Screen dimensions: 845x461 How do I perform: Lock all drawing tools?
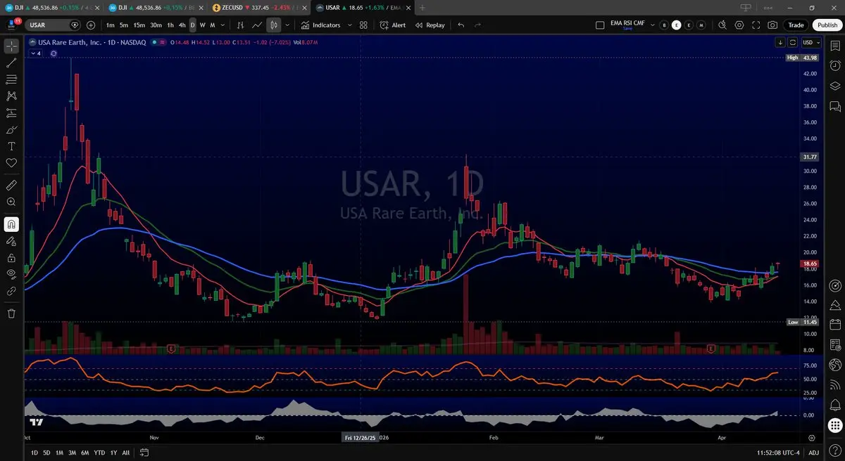(11, 257)
